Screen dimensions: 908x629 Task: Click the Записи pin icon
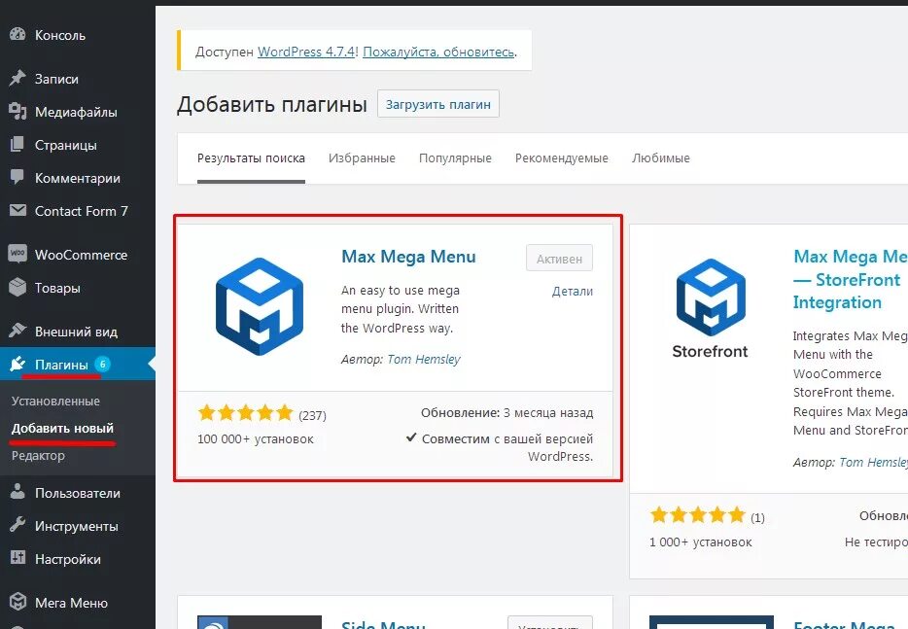coord(17,78)
